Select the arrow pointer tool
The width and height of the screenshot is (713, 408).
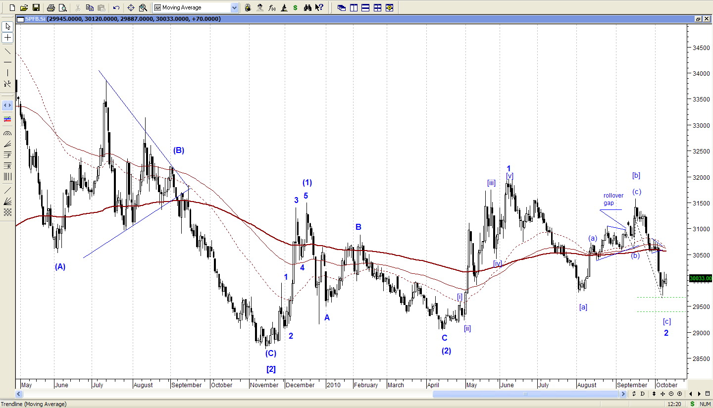(7, 26)
